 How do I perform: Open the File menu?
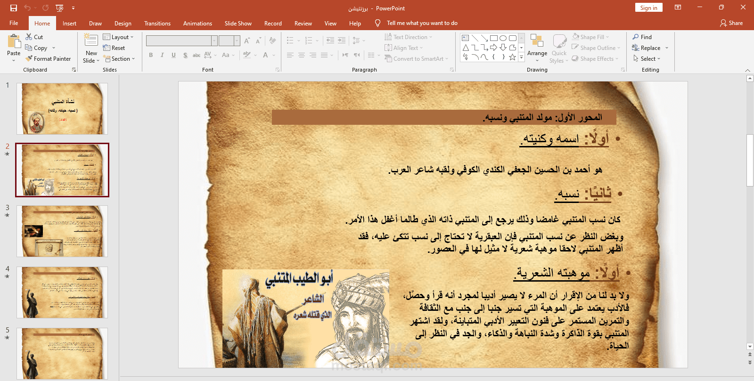coord(14,23)
